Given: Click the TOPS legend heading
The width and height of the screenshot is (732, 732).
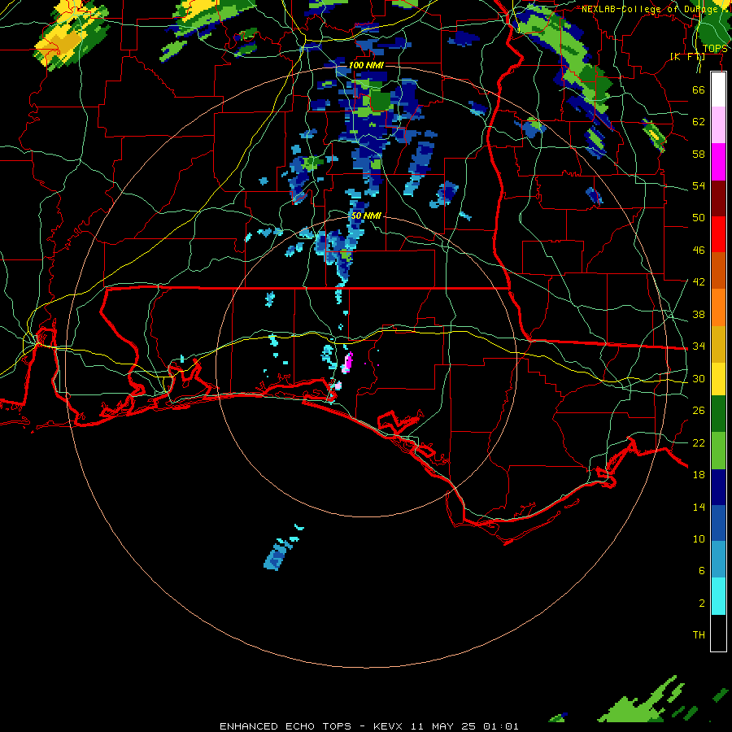Looking at the screenshot, I should pos(715,49).
